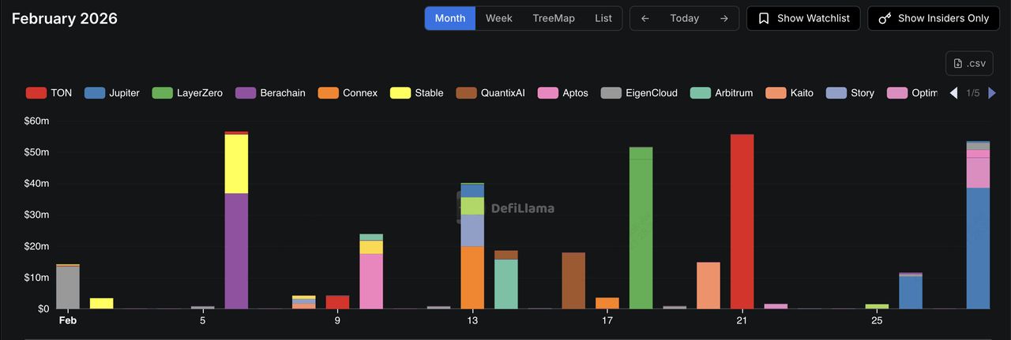Image resolution: width=1011 pixels, height=340 pixels.
Task: Toggle Connex series in legend
Action: 348,93
